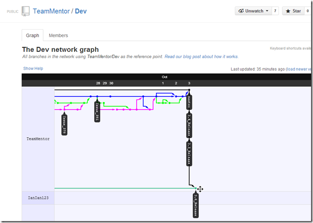Click the 3.3_Release branch tag
313x223 pixels.
pos(189,153)
